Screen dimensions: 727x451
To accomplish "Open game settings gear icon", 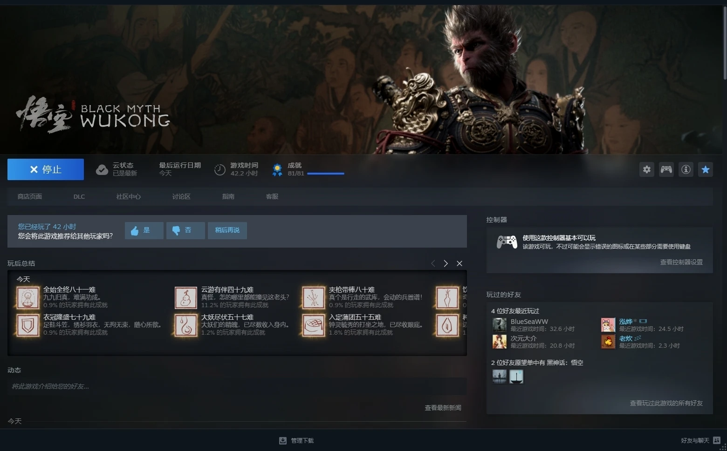I will pos(647,169).
